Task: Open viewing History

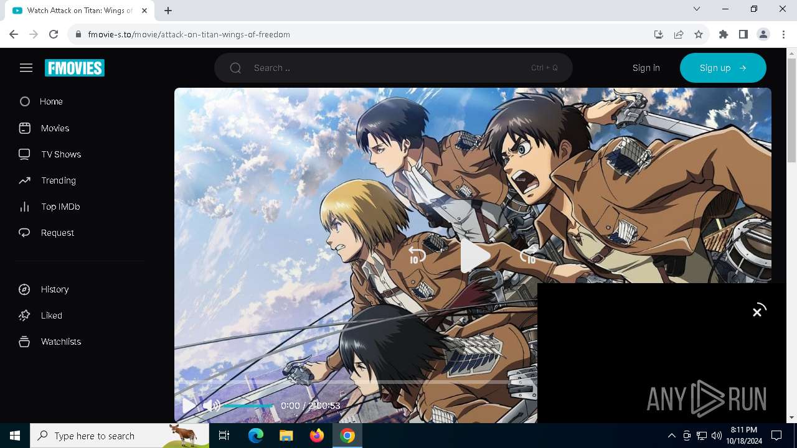Action: [55, 289]
